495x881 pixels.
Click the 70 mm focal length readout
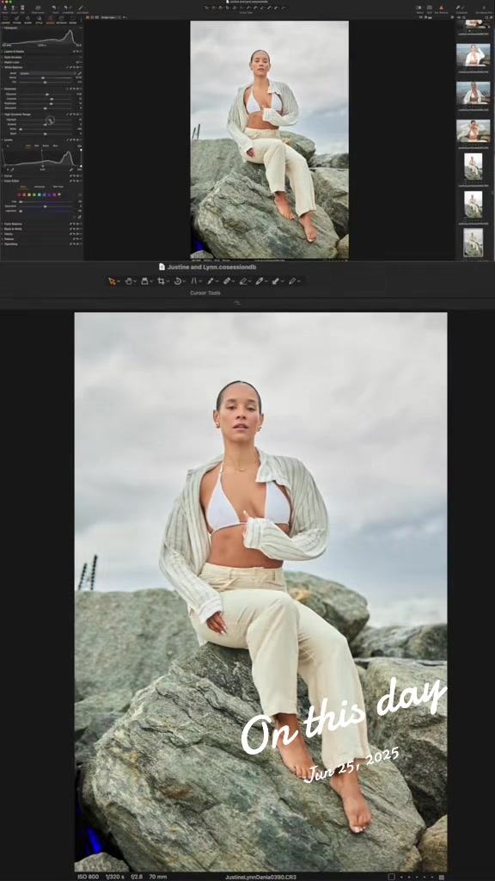158,877
